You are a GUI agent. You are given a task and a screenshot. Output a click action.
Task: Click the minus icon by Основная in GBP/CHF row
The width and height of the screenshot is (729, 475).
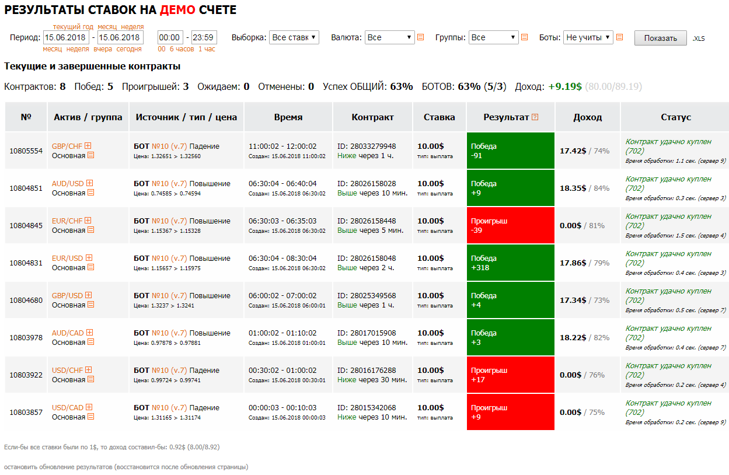pos(90,155)
